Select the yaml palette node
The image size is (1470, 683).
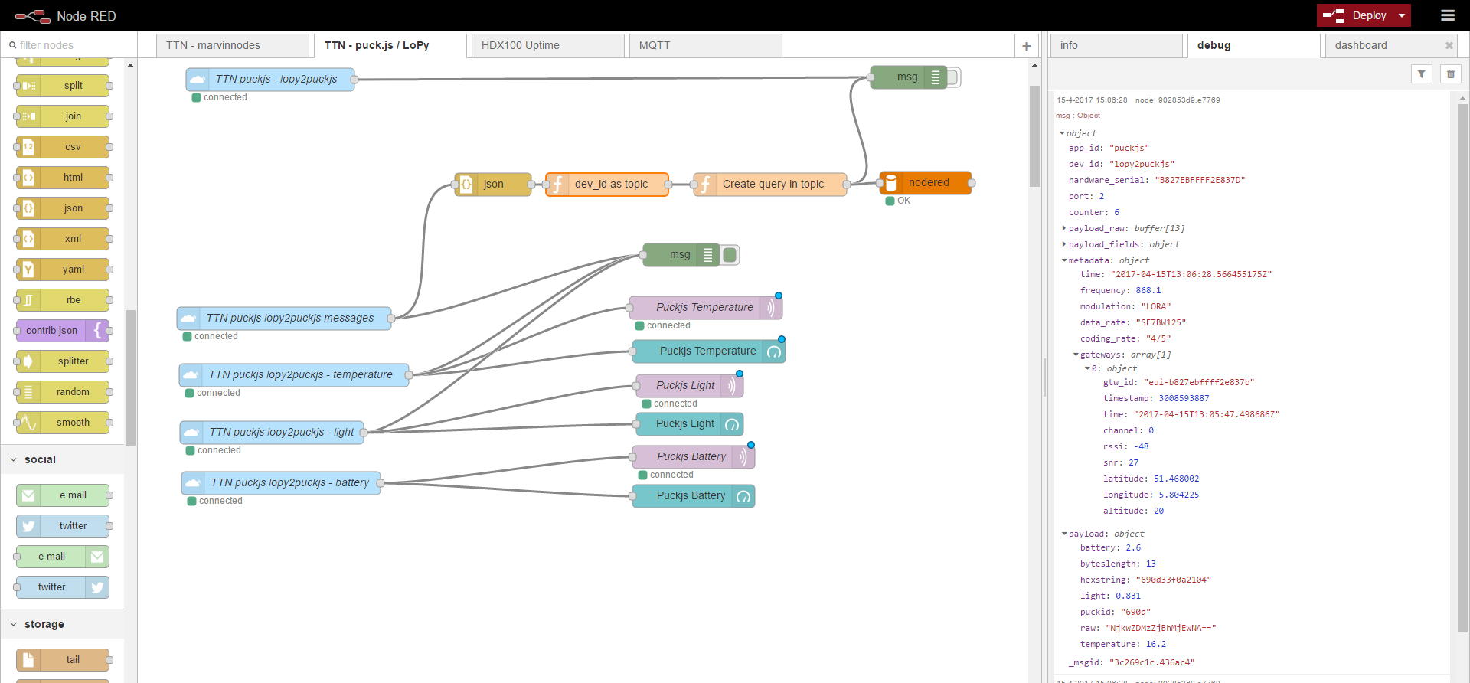click(x=63, y=270)
